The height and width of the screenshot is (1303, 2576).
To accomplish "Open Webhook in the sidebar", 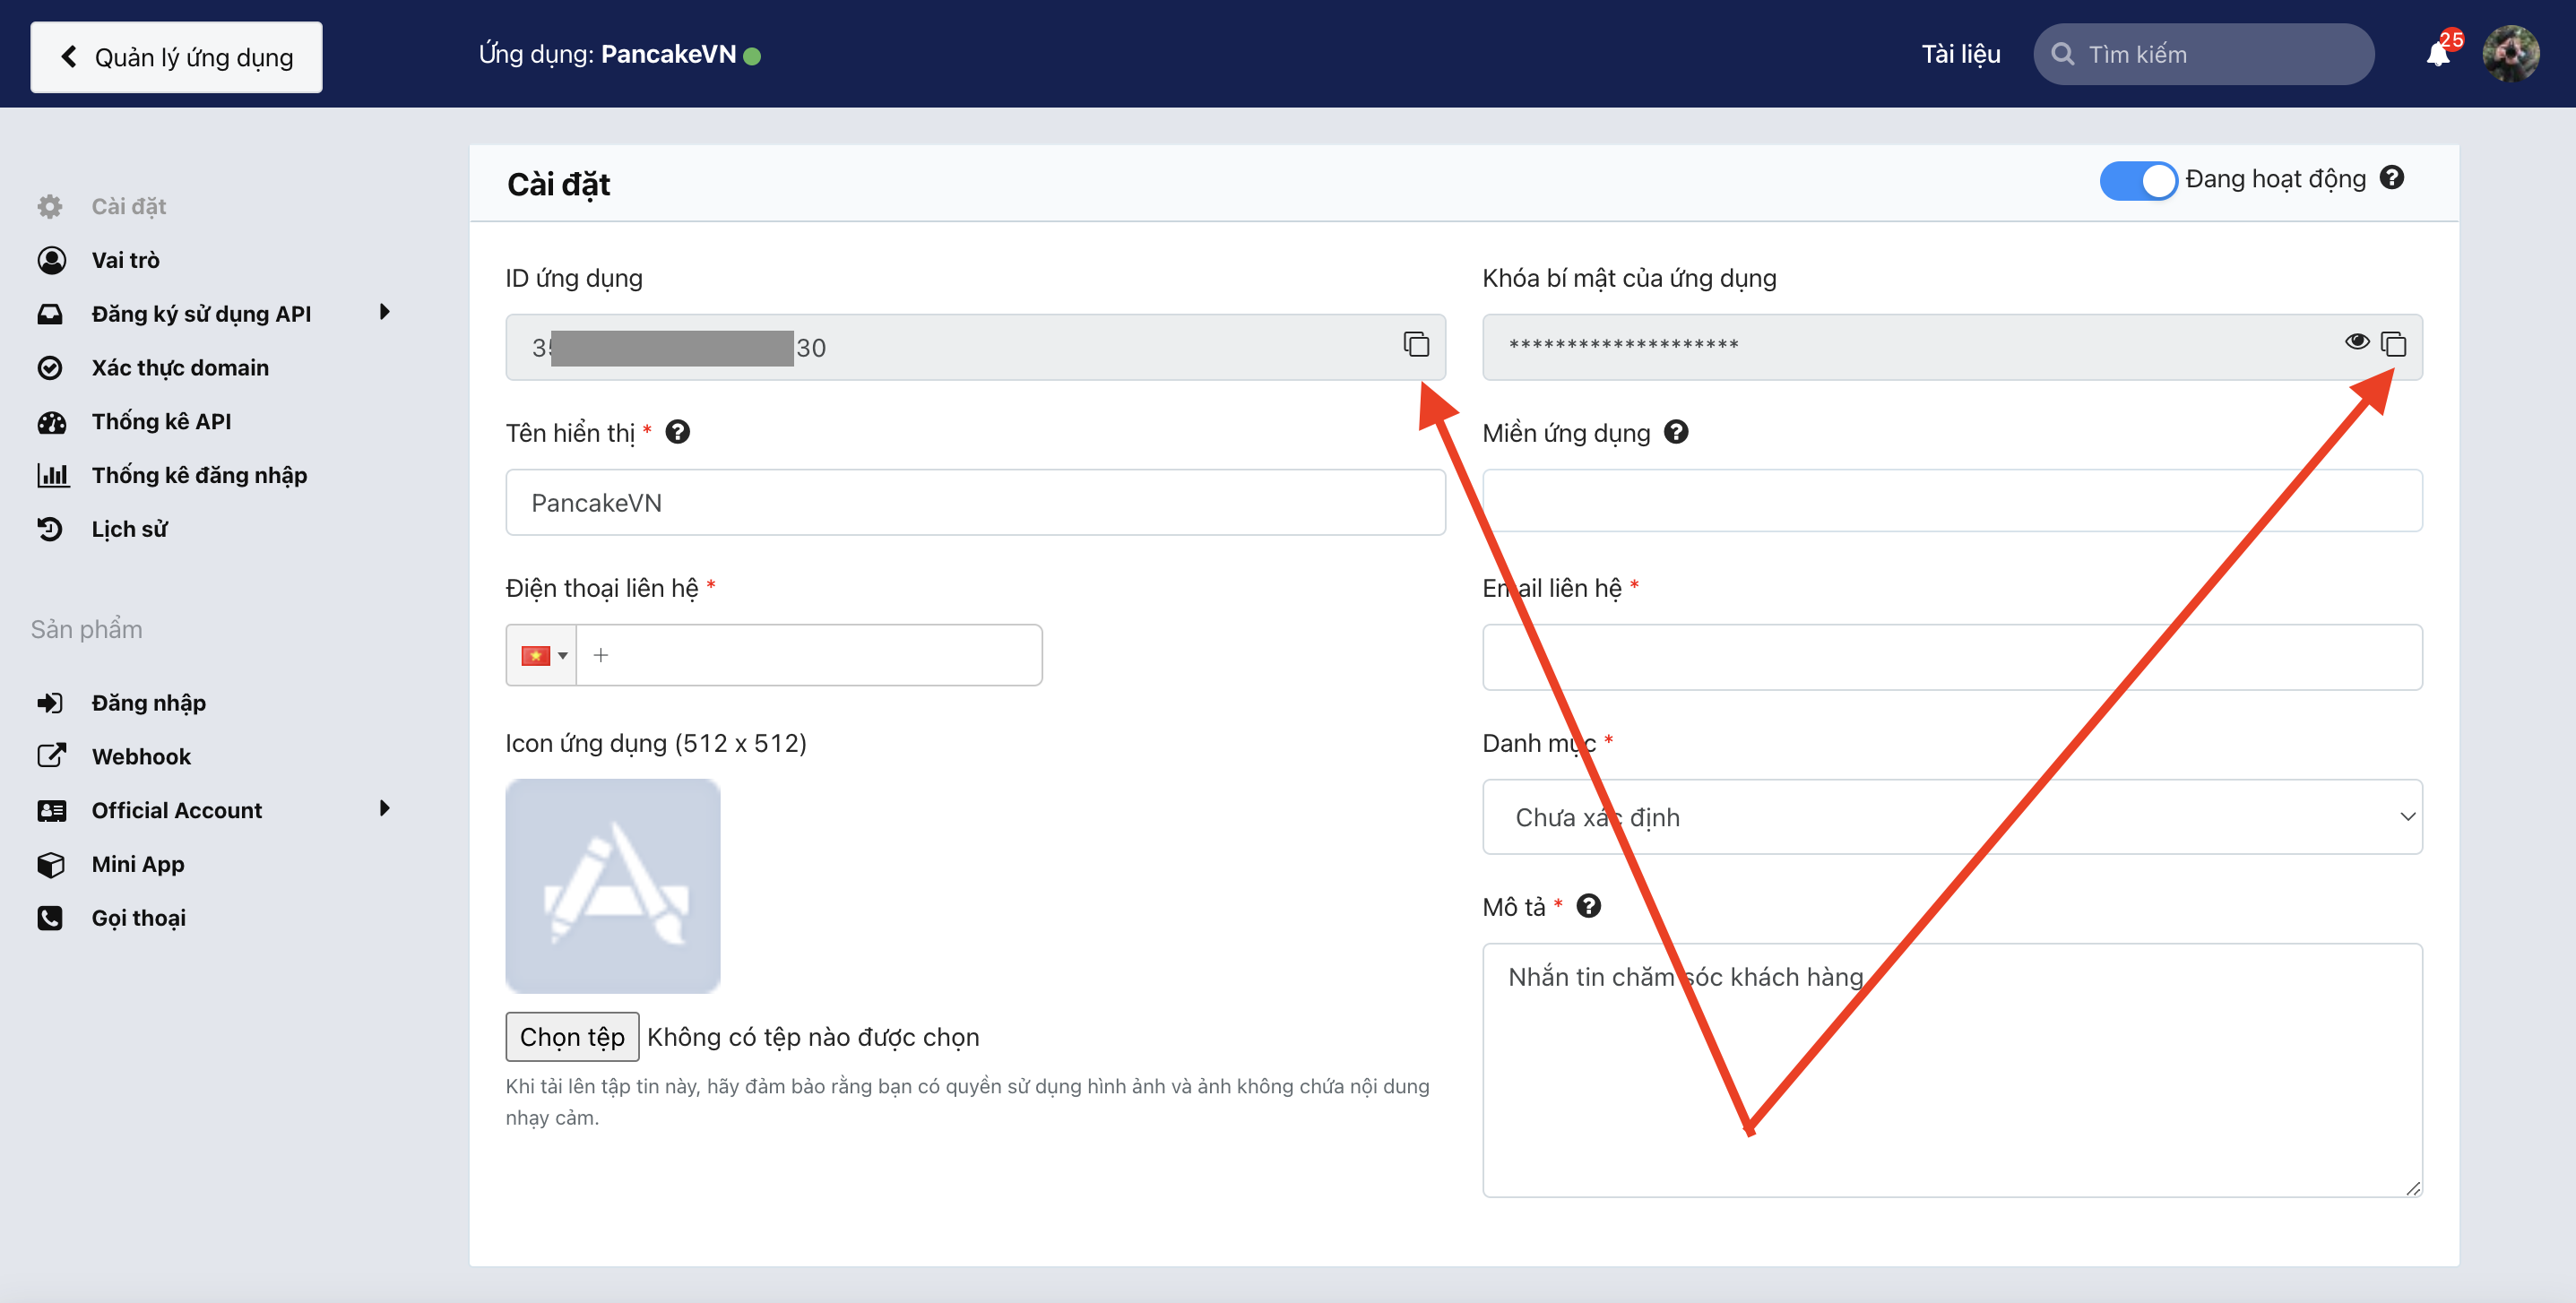I will (141, 756).
